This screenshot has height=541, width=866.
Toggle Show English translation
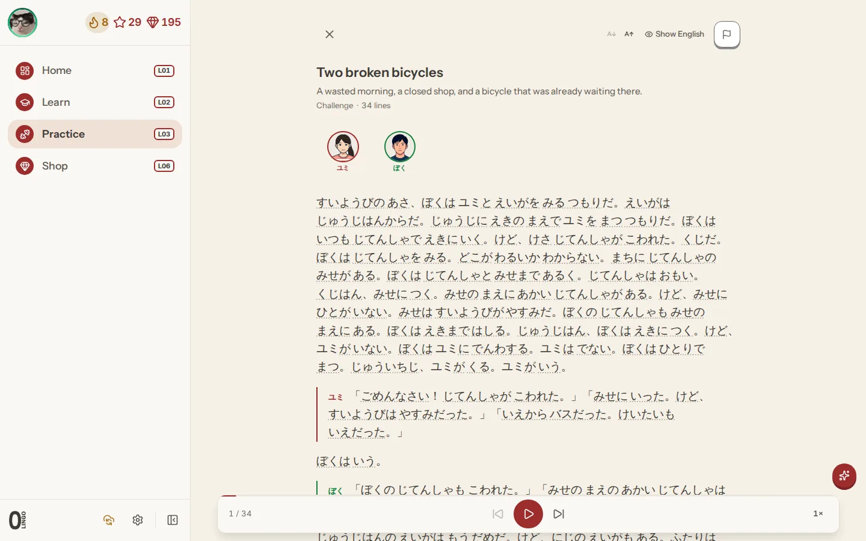pos(674,34)
